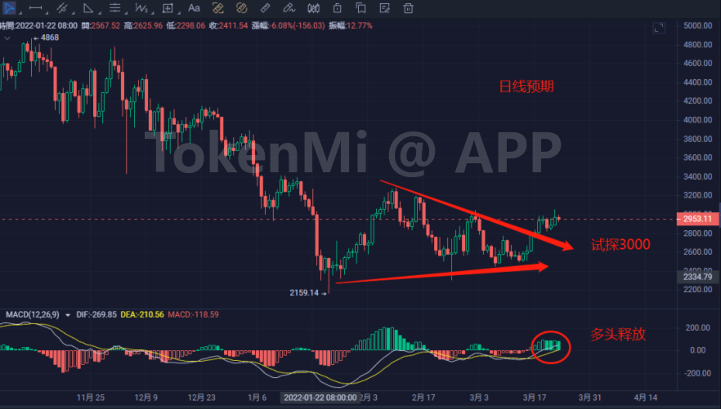Click the 2334.79 price axis label

[697, 278]
